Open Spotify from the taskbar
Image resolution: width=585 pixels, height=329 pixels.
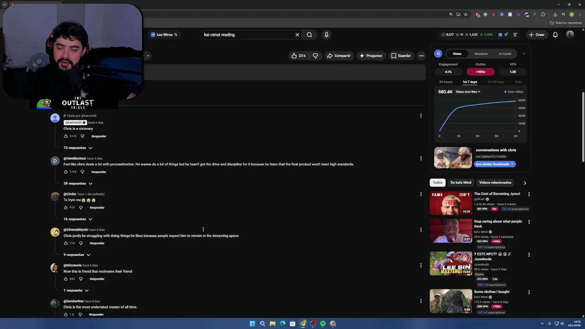[x=323, y=324]
